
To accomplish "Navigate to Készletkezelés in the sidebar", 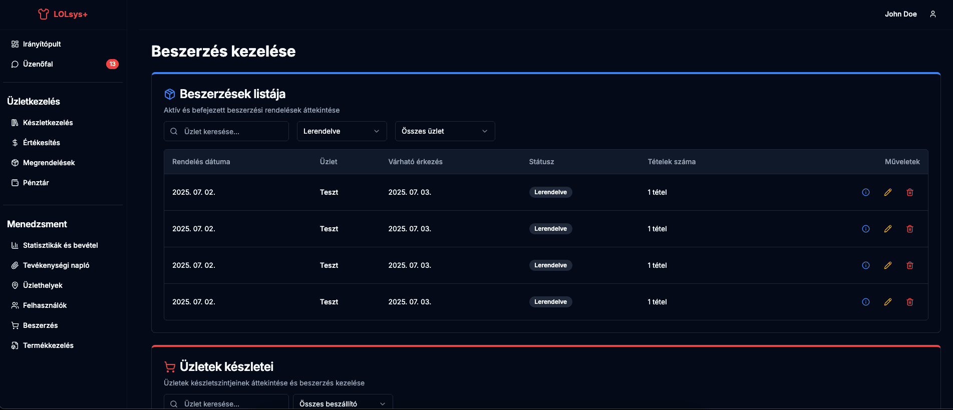I will (x=48, y=123).
